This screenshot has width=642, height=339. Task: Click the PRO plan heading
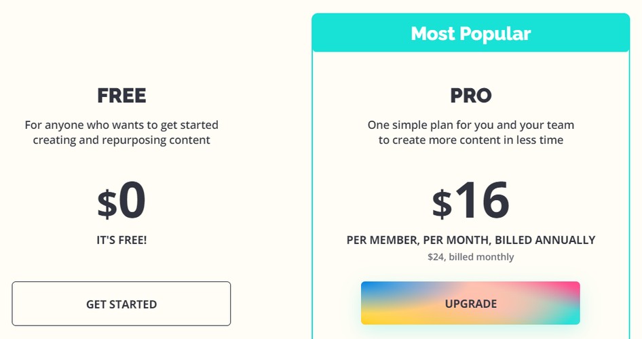[471, 96]
